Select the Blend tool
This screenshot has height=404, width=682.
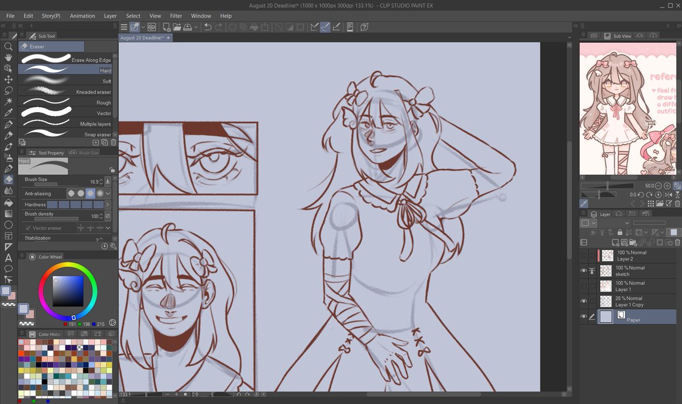9,191
